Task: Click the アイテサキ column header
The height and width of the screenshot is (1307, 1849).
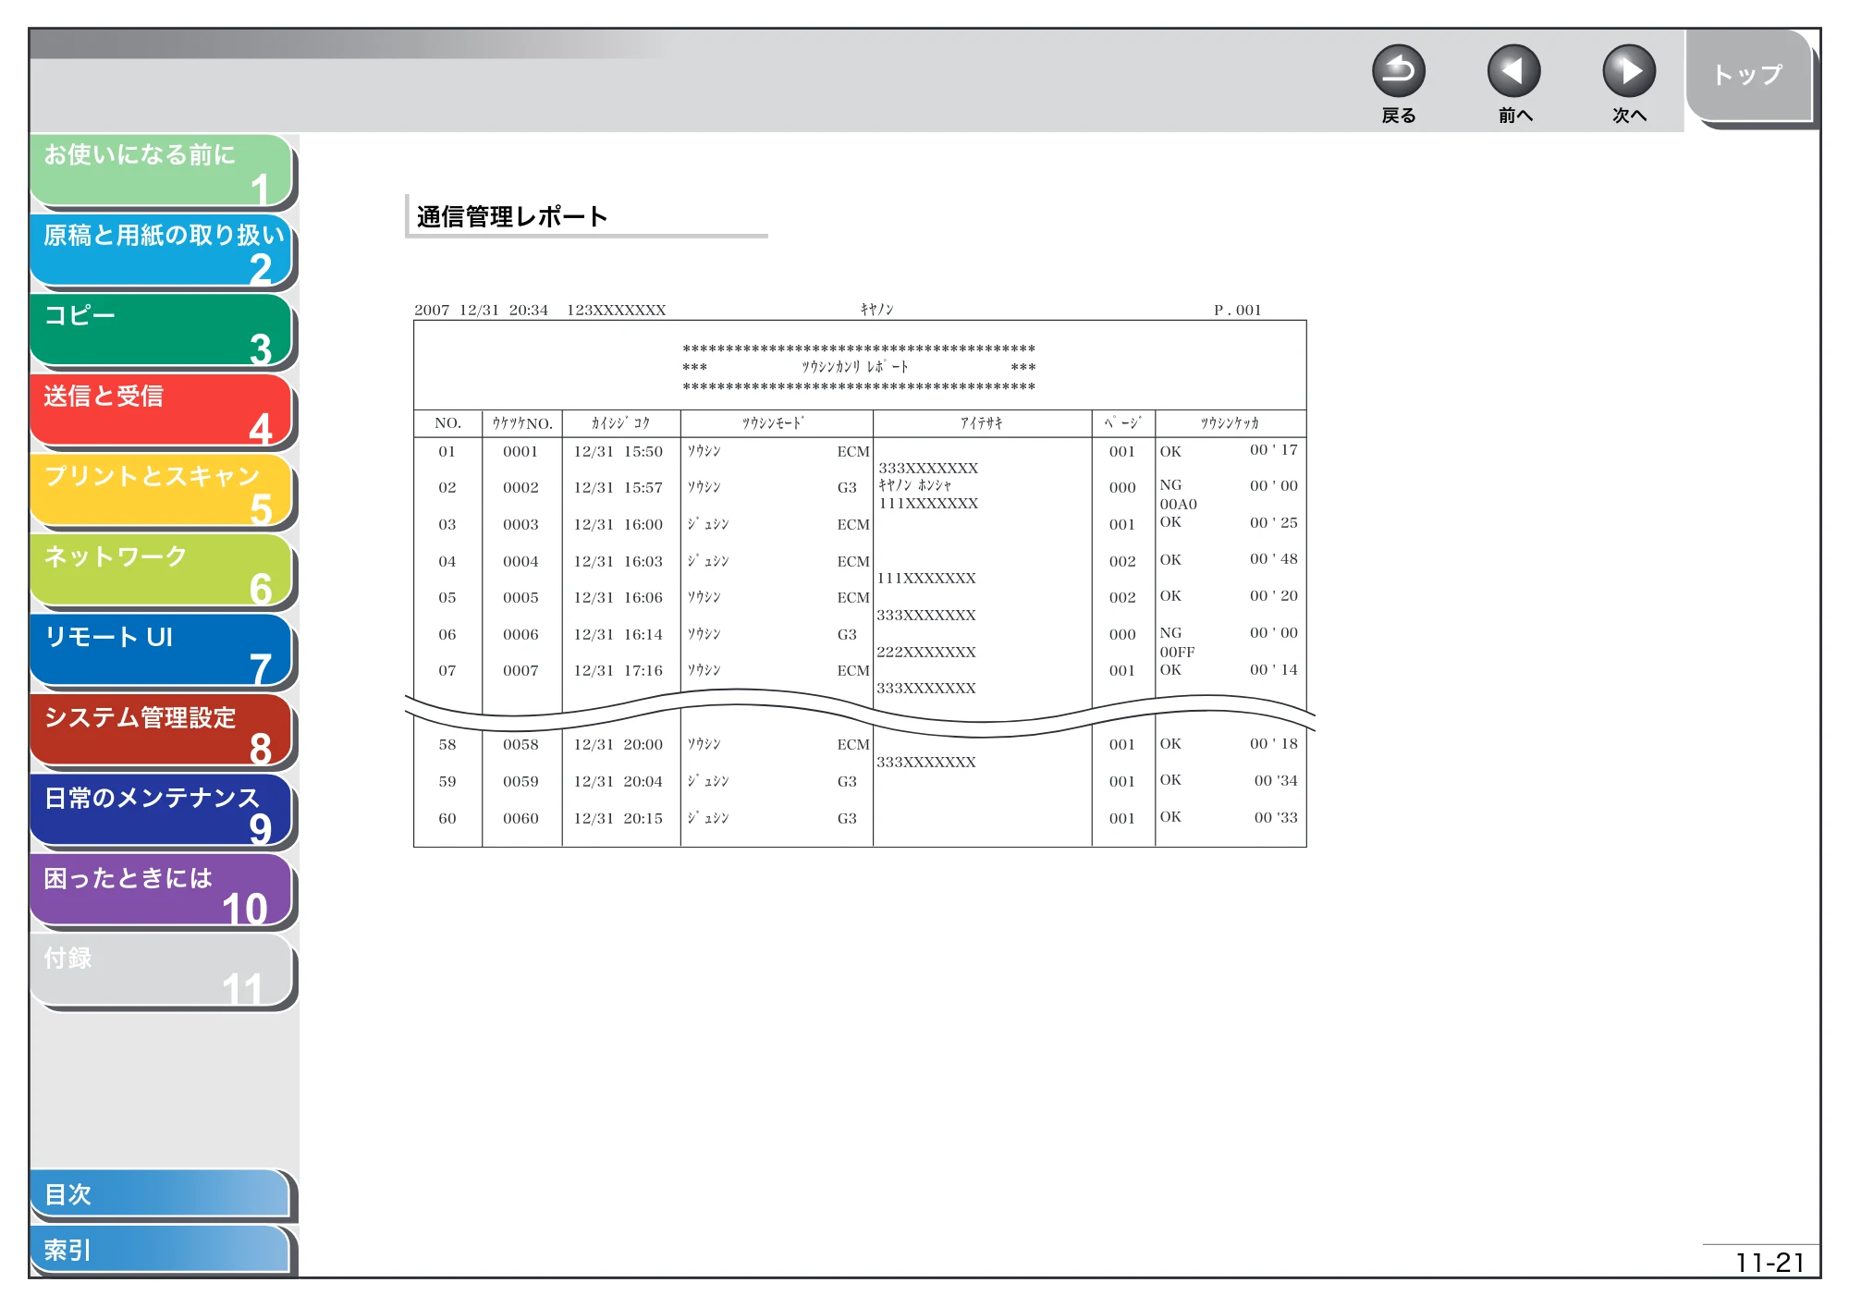Action: click(x=981, y=423)
